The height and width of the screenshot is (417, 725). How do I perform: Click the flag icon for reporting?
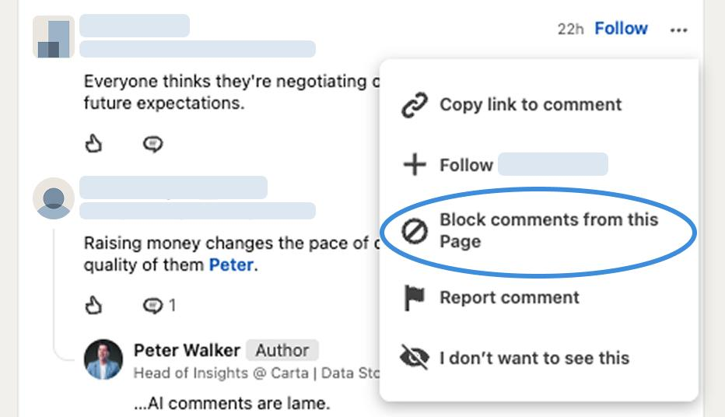[x=414, y=298]
